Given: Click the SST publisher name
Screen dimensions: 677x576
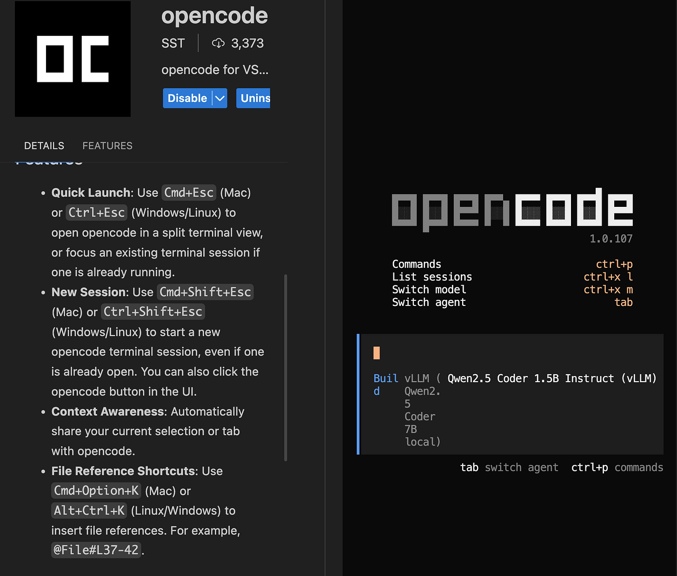Looking at the screenshot, I should pyautogui.click(x=173, y=43).
